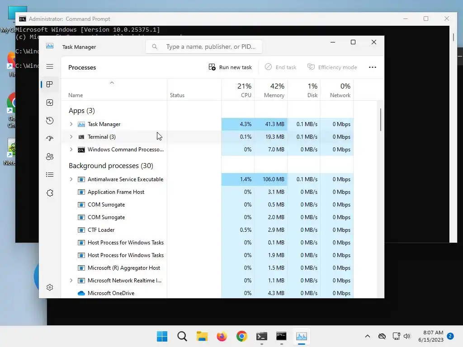
Task: Open the volume icon in system tray
Action: coord(407,336)
